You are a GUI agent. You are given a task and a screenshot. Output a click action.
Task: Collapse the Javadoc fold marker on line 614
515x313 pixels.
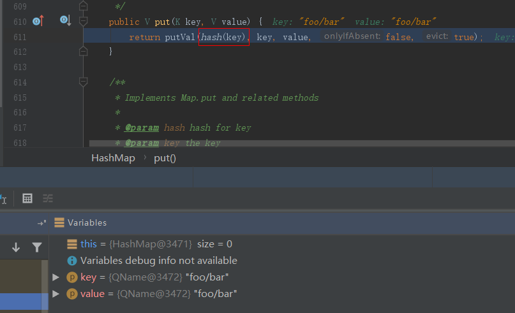tap(83, 82)
